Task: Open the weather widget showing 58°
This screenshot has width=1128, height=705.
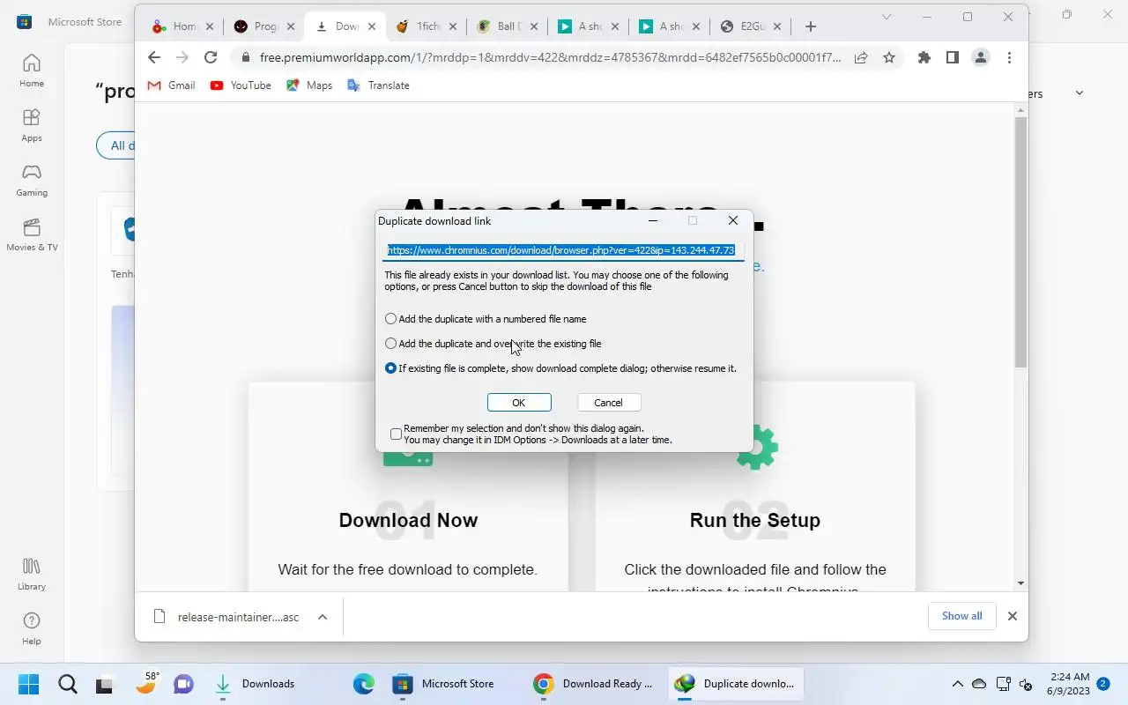Action: pos(146,684)
